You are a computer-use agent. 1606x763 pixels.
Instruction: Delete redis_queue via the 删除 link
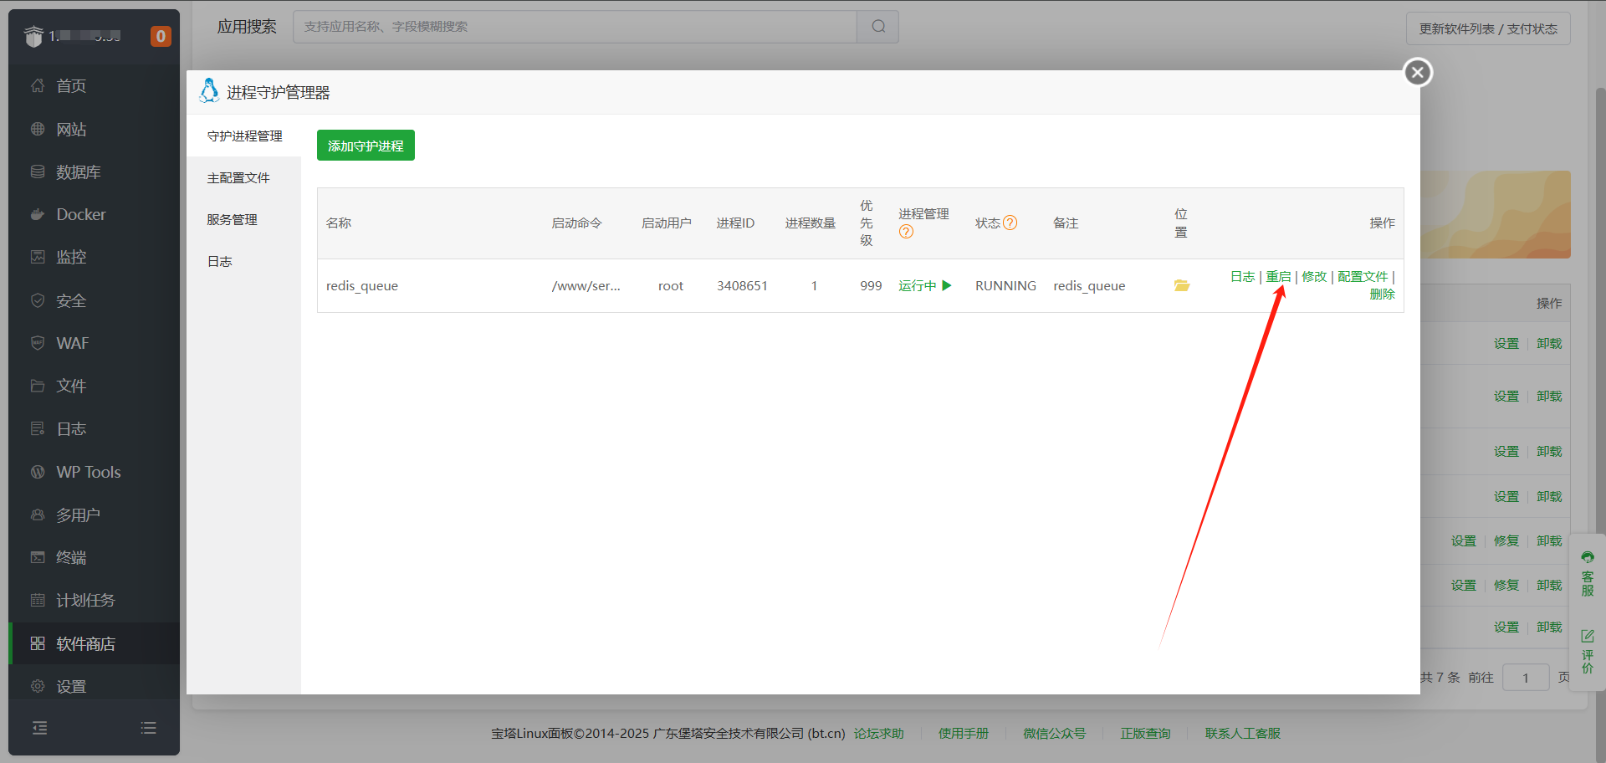(x=1382, y=294)
